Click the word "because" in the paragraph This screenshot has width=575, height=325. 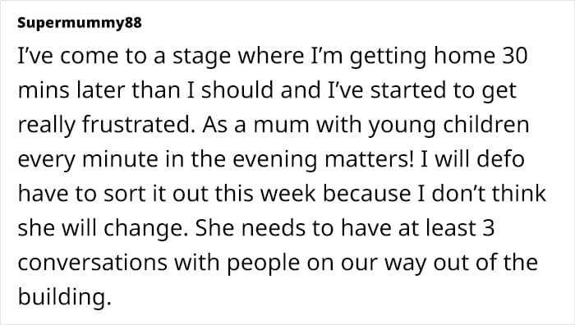[x=366, y=194]
